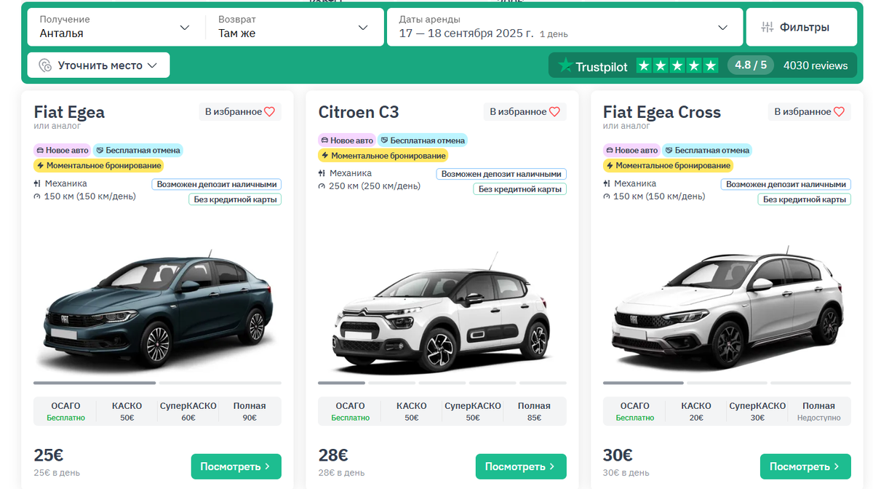Click the shield icon on Бесплатная отмена badge

tap(100, 149)
